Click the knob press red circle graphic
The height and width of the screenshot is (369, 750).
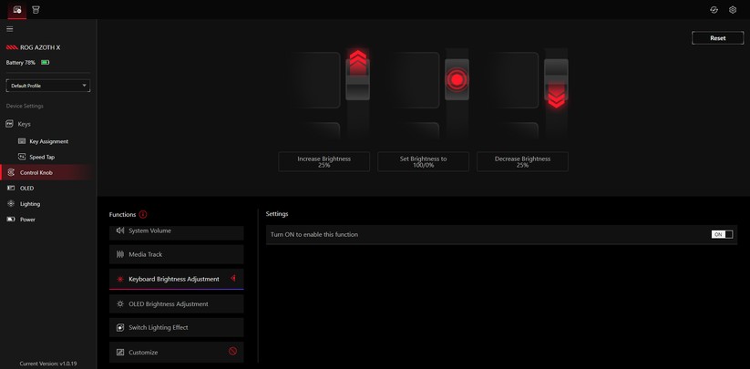[x=457, y=80]
